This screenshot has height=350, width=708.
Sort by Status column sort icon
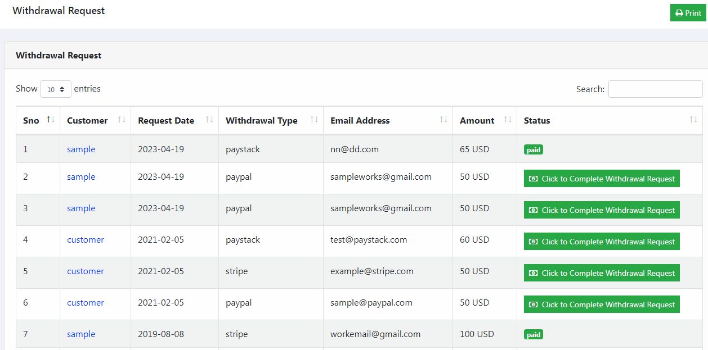pyautogui.click(x=693, y=120)
